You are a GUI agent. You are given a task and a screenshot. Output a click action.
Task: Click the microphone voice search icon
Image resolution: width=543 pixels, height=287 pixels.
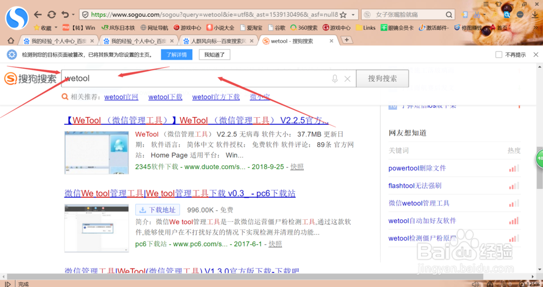click(x=334, y=79)
